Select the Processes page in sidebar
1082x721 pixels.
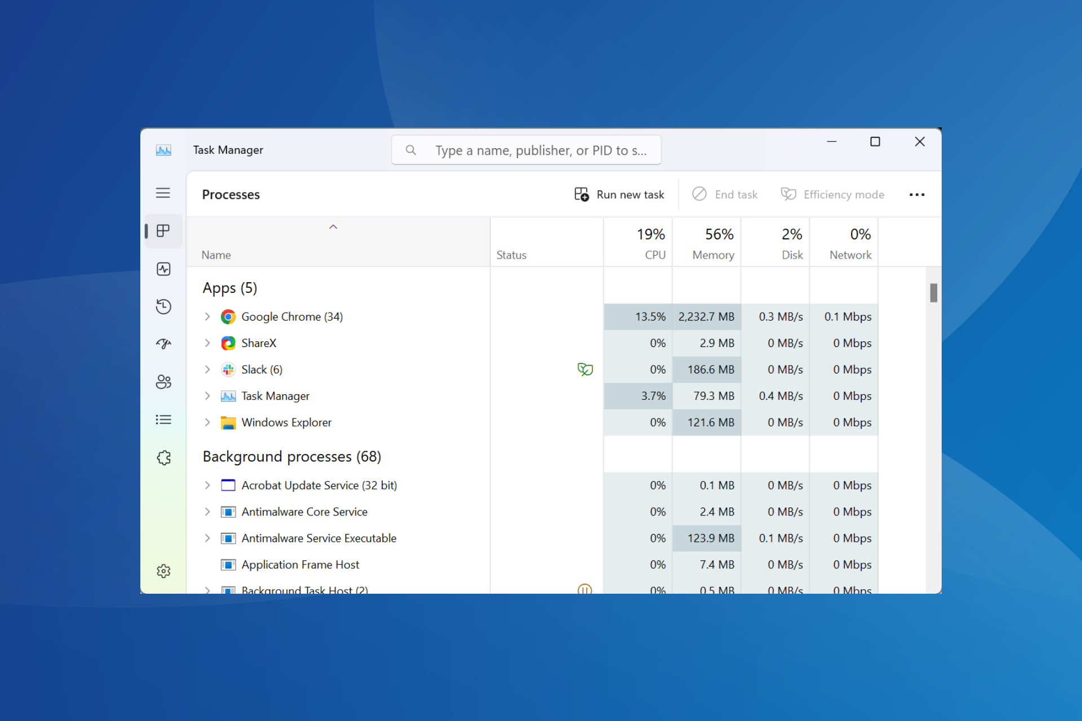coord(163,231)
